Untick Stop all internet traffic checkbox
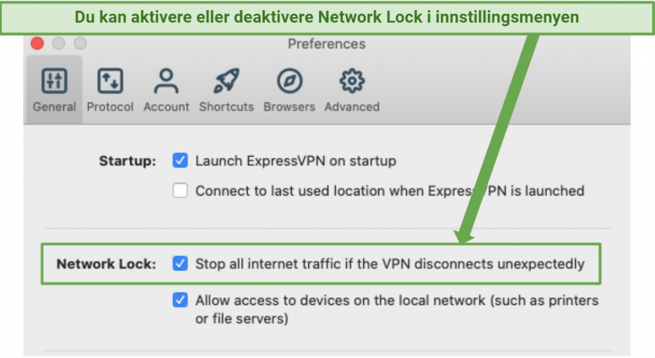The width and height of the screenshot is (655, 358). pyautogui.click(x=180, y=263)
